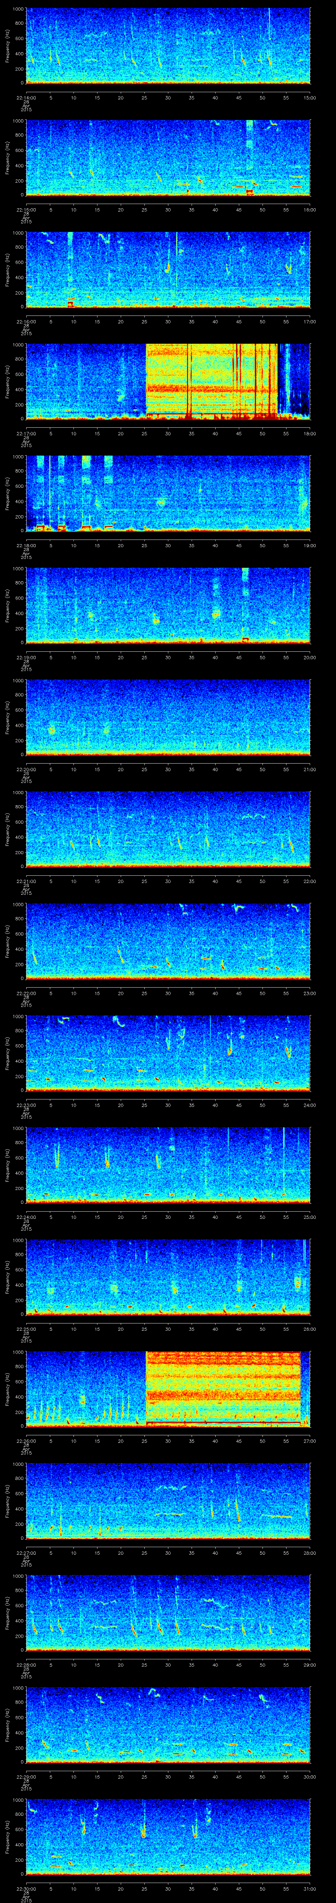This screenshot has width=336, height=1903.
Task: Select the "19:00" end-of-minute label
Action: pyautogui.click(x=309, y=545)
